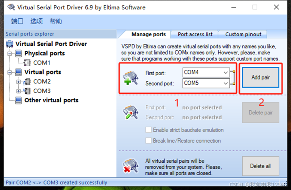
Task: Collapse the Physical ports tree node
Action: point(10,53)
